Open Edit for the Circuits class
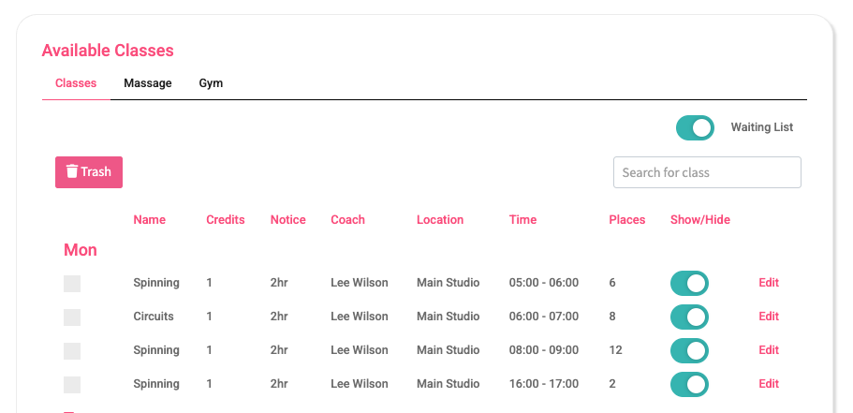This screenshot has width=853, height=413. tap(769, 317)
